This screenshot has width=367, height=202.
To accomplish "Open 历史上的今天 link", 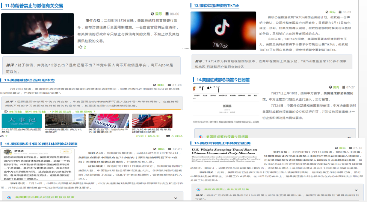I will coord(148,136).
